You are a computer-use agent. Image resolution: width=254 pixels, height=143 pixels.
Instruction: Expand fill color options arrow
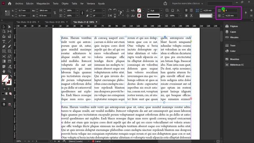point(143,10)
